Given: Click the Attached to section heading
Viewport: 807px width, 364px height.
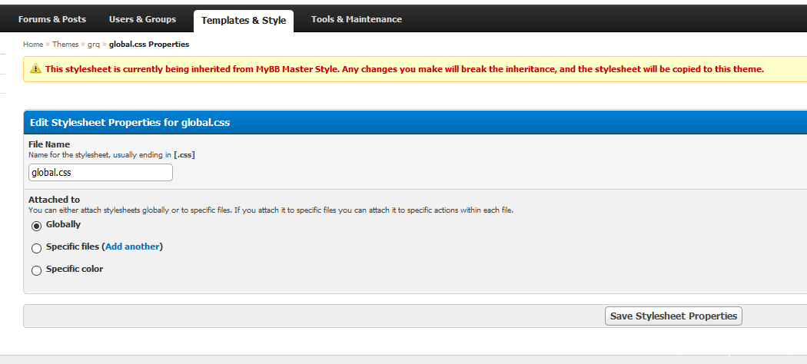Looking at the screenshot, I should (54, 200).
